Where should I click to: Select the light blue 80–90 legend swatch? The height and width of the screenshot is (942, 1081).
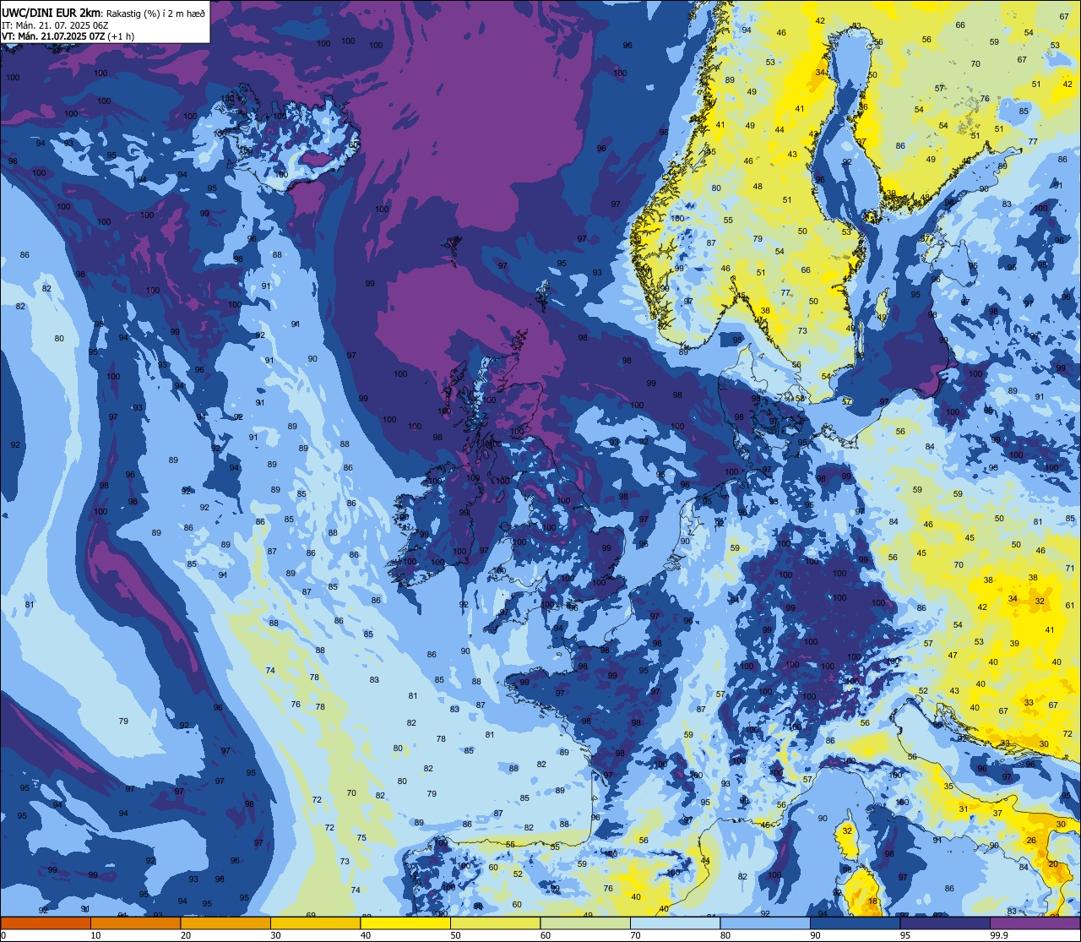click(765, 923)
